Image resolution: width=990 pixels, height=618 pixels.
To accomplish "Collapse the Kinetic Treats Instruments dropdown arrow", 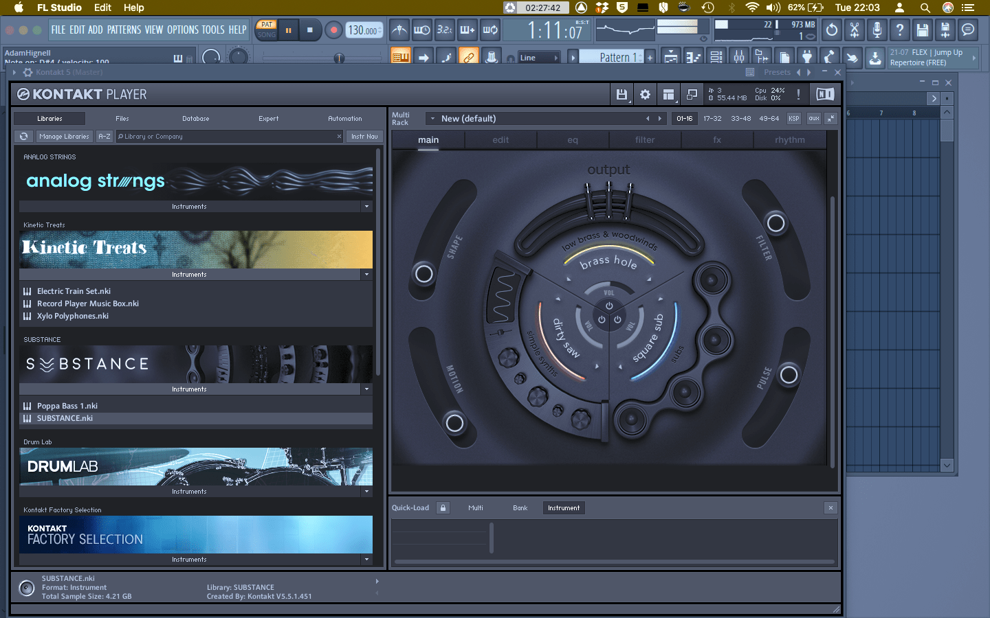I will 366,275.
